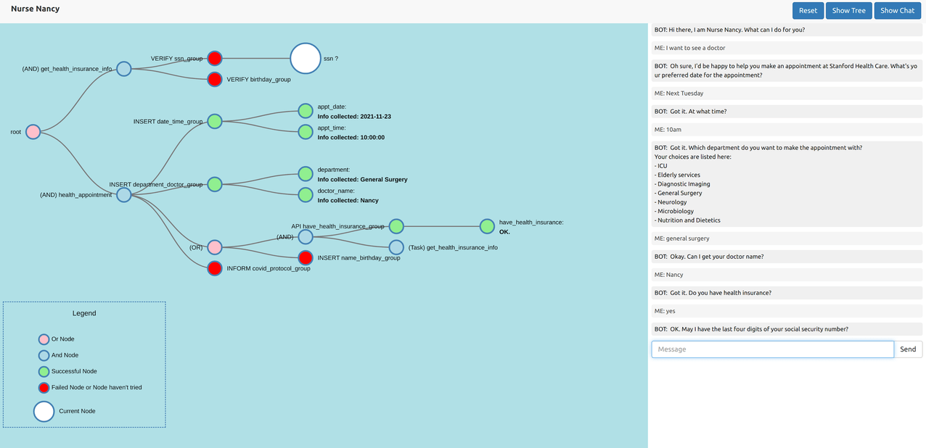This screenshot has width=926, height=448.
Task: Select the get_health_insurance_info AND node
Action: tap(124, 69)
